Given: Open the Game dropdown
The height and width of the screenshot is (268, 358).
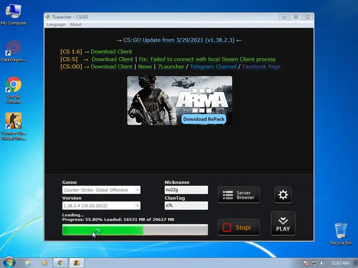Looking at the screenshot, I should [101, 190].
